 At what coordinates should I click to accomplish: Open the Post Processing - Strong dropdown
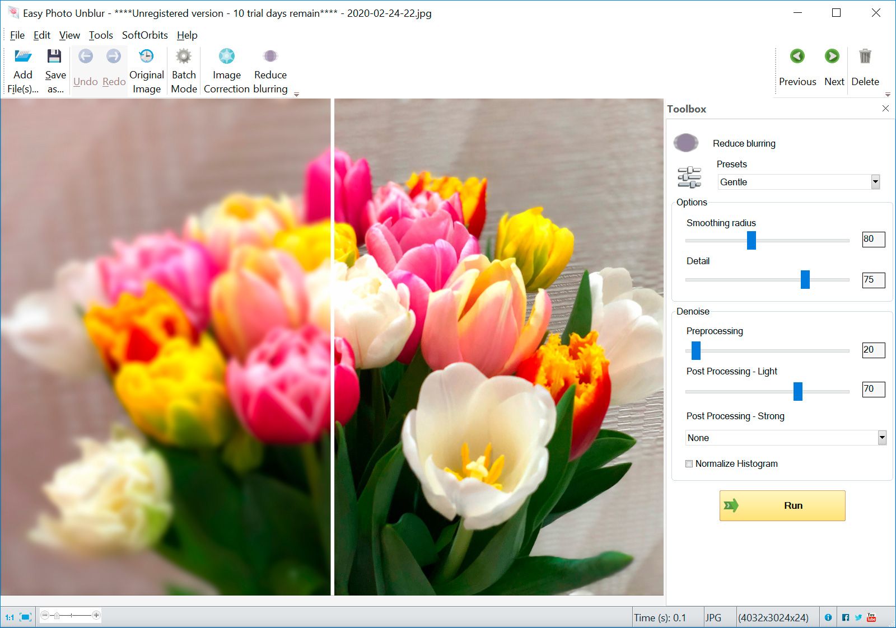click(880, 438)
